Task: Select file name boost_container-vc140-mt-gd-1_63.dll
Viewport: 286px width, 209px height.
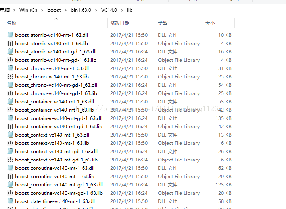Action: pos(59,118)
